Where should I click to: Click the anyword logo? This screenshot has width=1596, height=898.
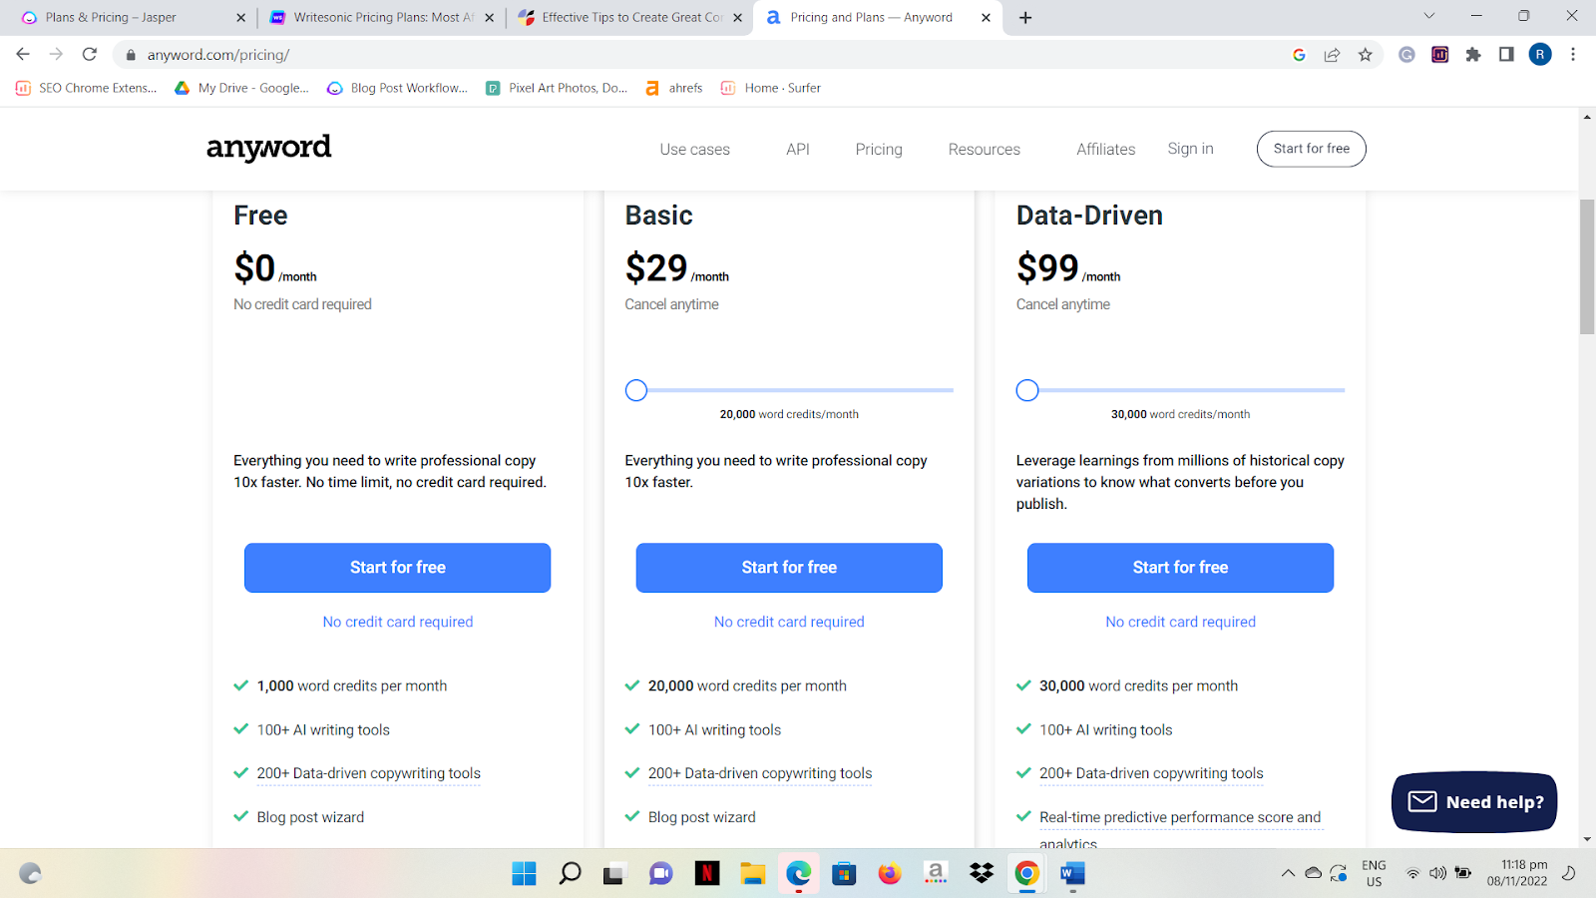tap(268, 148)
